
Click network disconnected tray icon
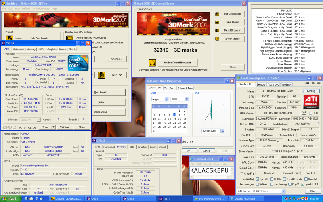[286, 199]
